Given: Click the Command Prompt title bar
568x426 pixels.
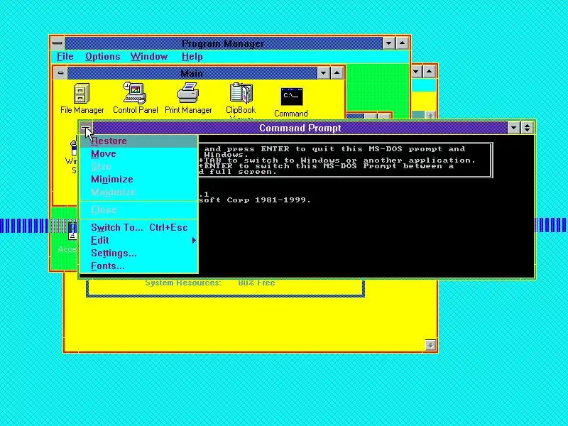Looking at the screenshot, I should [300, 128].
